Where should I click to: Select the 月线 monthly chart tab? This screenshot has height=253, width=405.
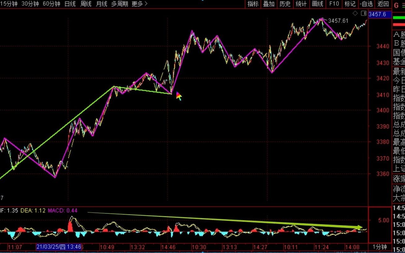102,4
